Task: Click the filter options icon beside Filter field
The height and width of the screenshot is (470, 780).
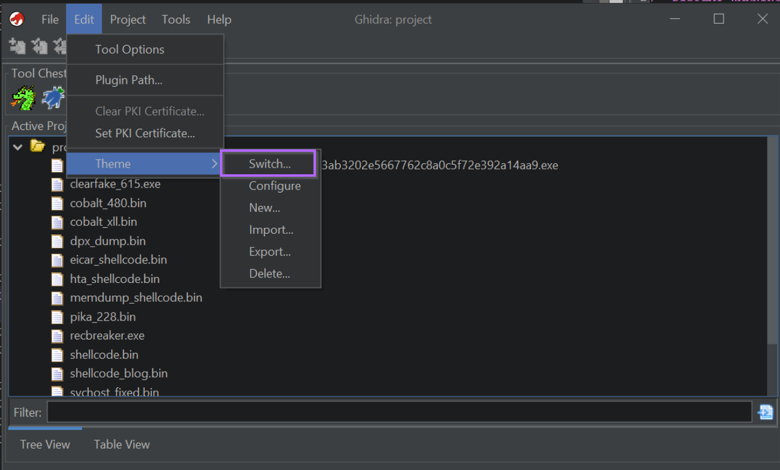Action: tap(765, 412)
